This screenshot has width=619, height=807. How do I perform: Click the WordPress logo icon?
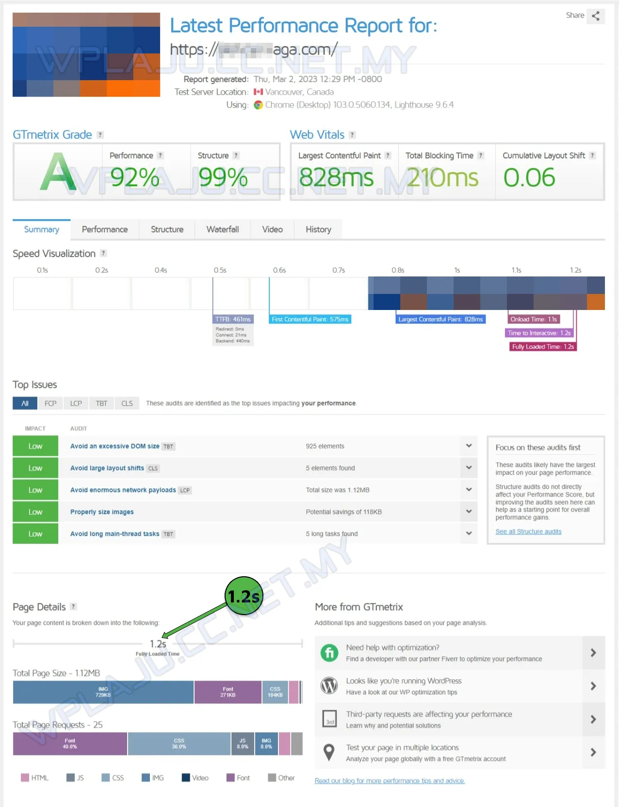329,686
